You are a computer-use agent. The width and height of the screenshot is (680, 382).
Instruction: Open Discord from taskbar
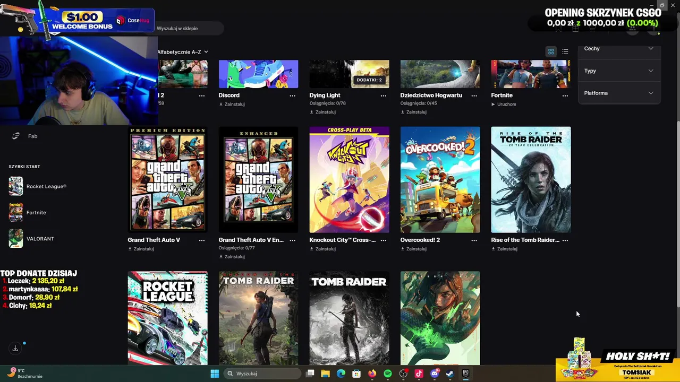click(435, 374)
